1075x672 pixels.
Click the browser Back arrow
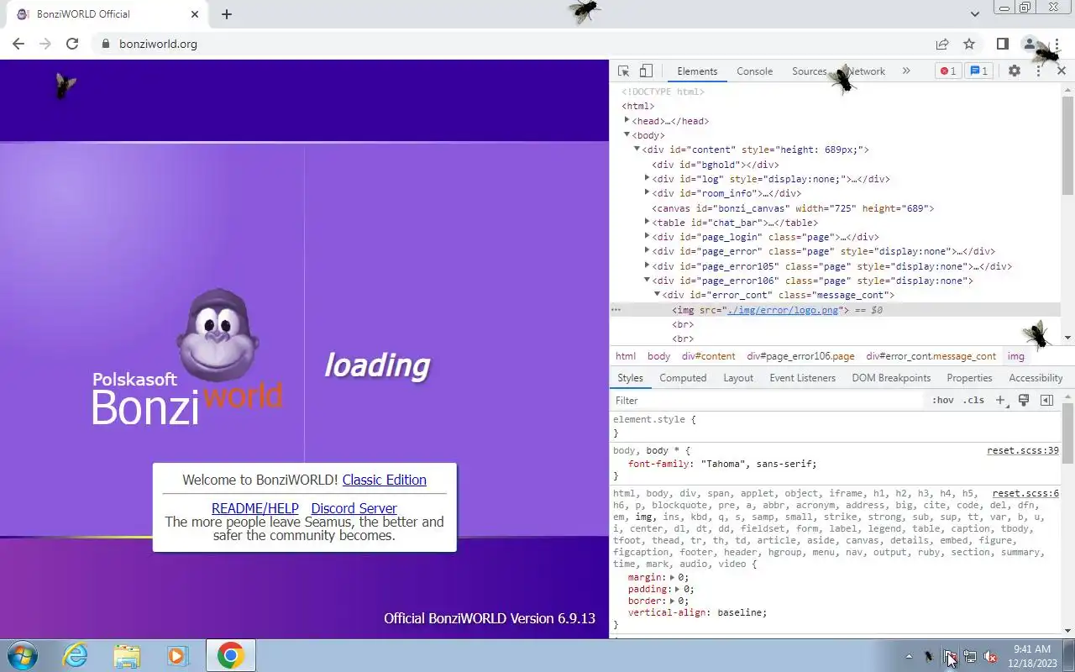click(18, 44)
